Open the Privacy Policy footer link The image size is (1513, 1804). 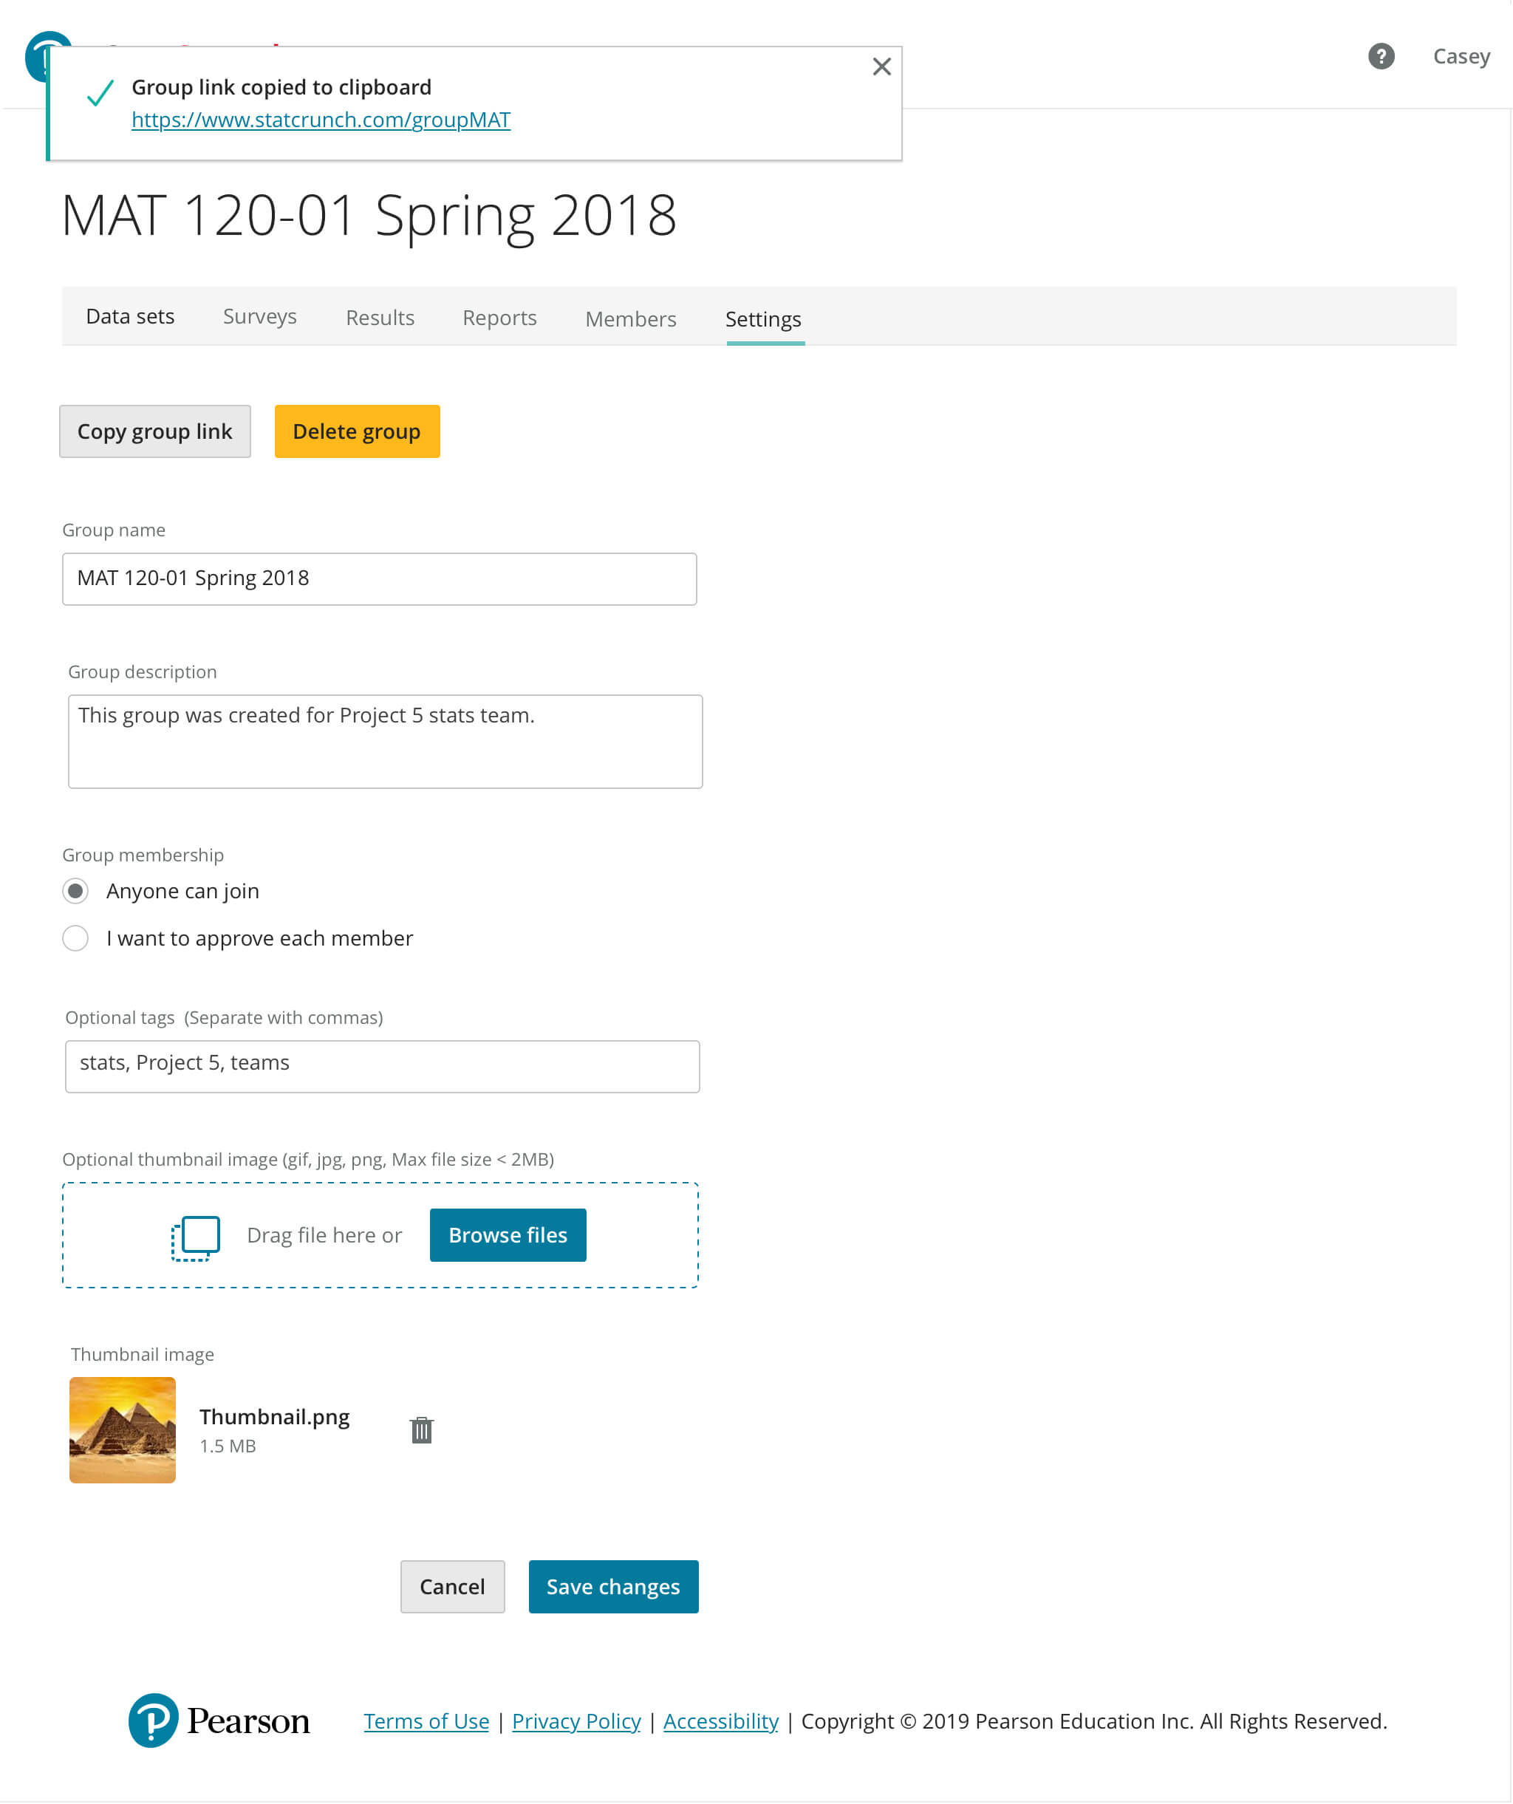[576, 1721]
